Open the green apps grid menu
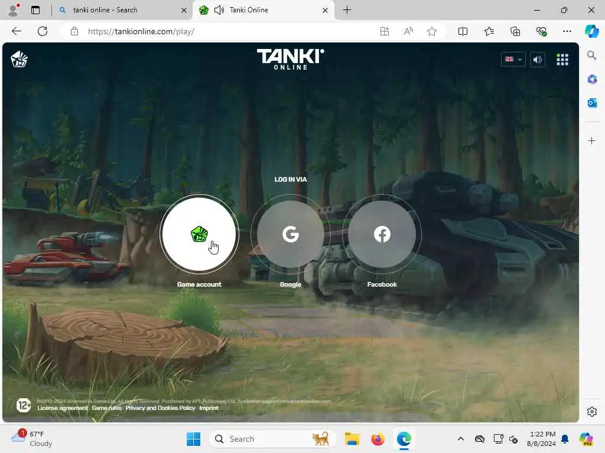 (562, 60)
